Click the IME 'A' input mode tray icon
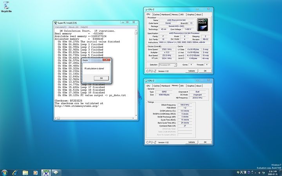Image resolution: width=282 pixels, height=176 pixels. 242,172
